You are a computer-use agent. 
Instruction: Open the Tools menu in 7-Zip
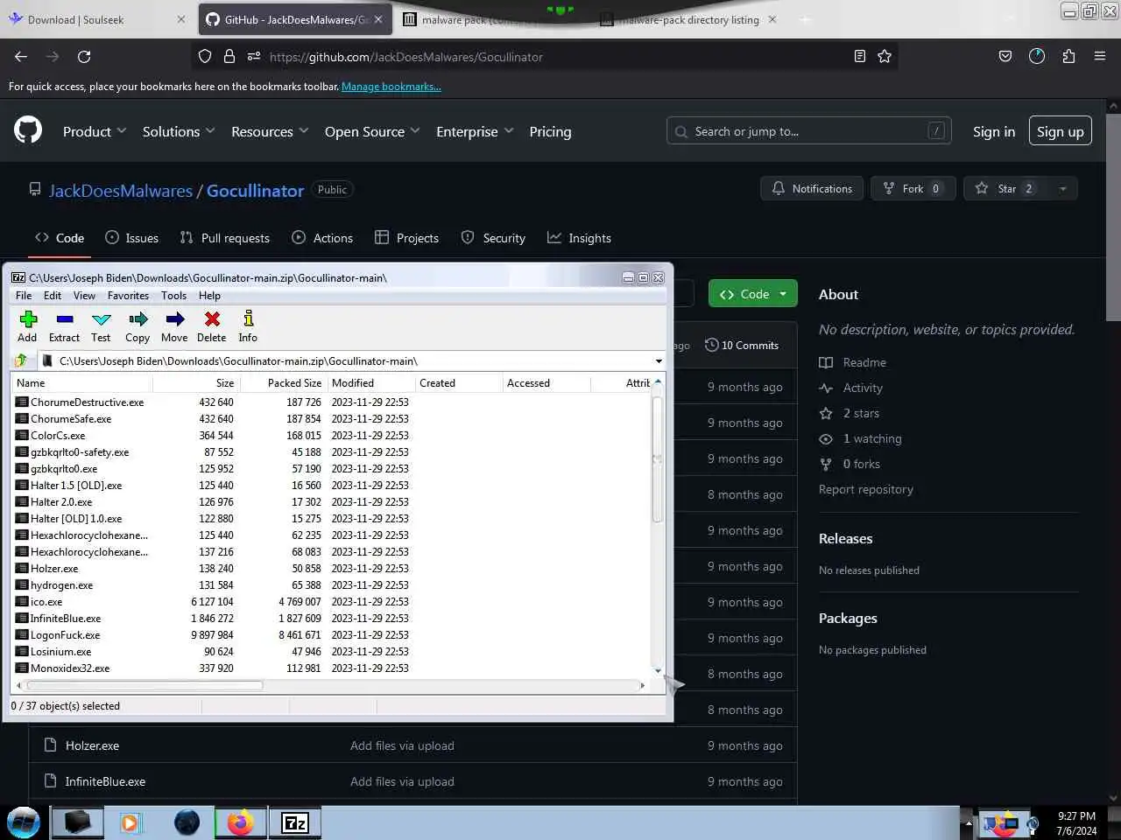click(x=173, y=296)
